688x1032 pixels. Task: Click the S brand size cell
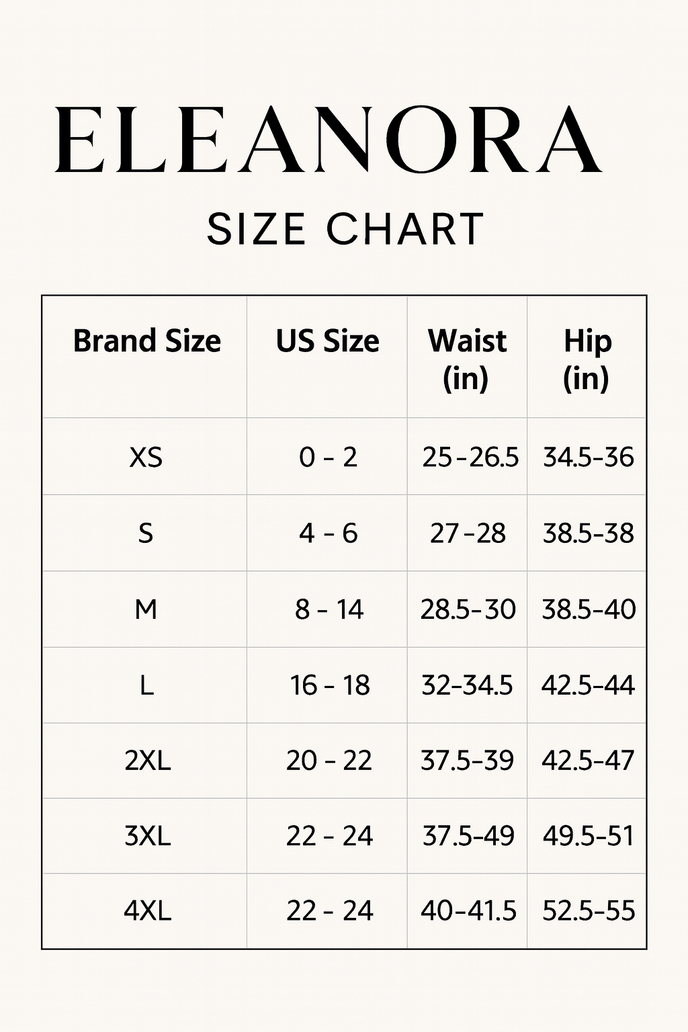[x=146, y=533]
